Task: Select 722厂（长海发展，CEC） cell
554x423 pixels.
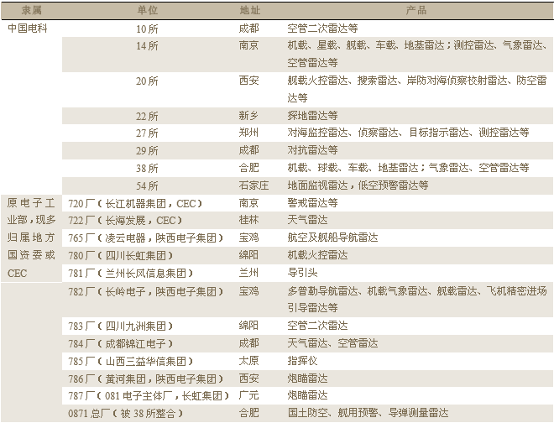Action: (125, 221)
